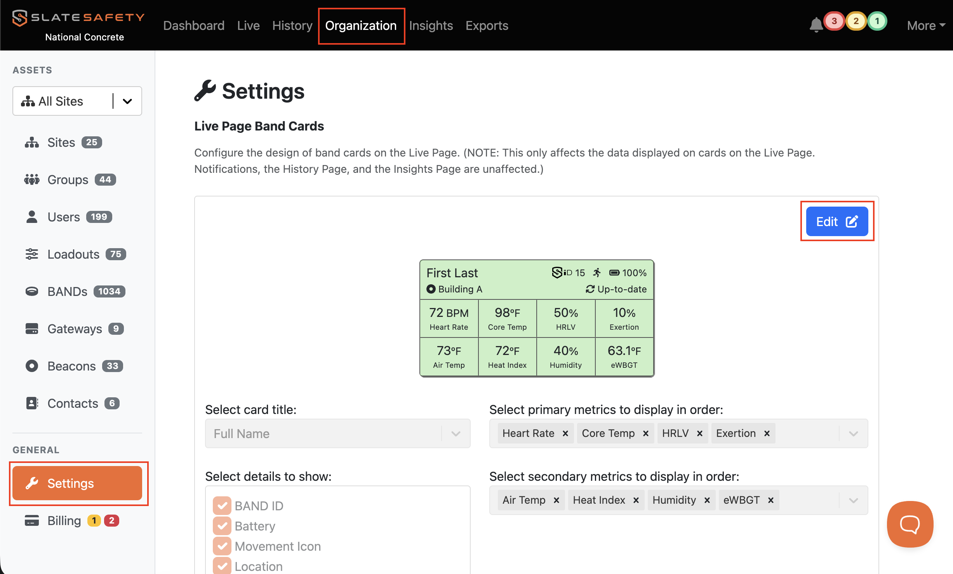Click the Groups people icon
Image resolution: width=953 pixels, height=574 pixels.
click(32, 180)
